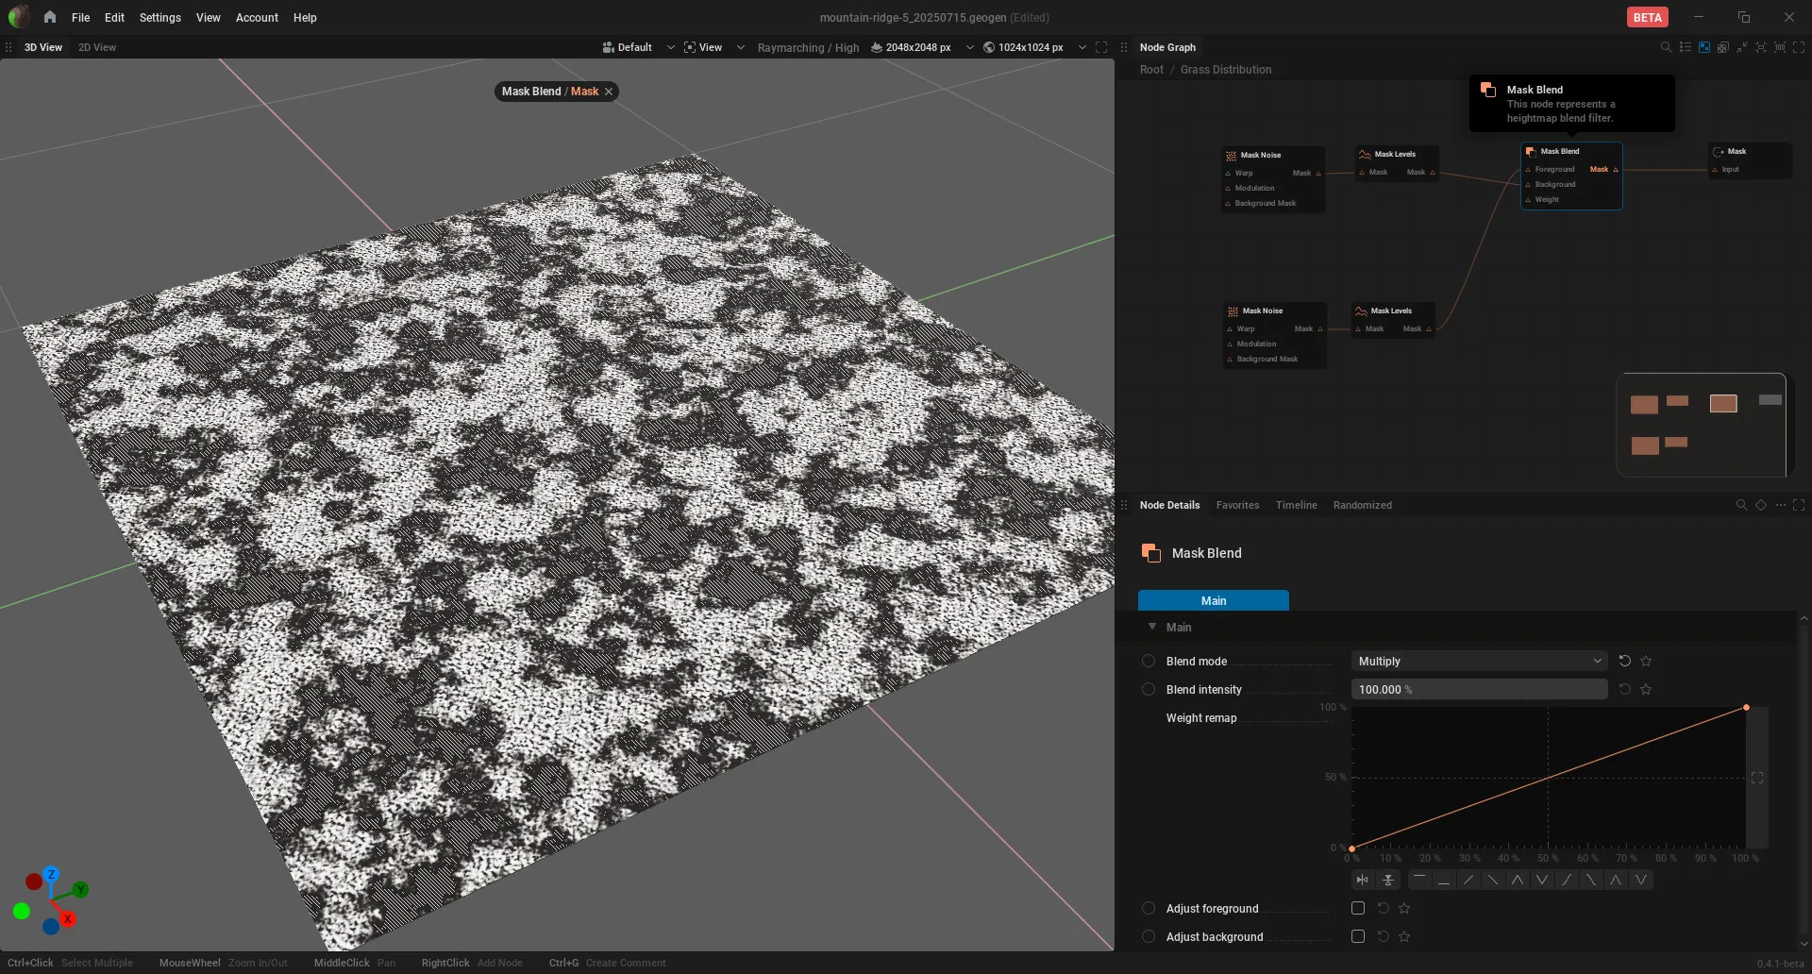Viewport: 1812px width, 974px height.
Task: Open the Node Details more-options menu
Action: pyautogui.click(x=1781, y=505)
